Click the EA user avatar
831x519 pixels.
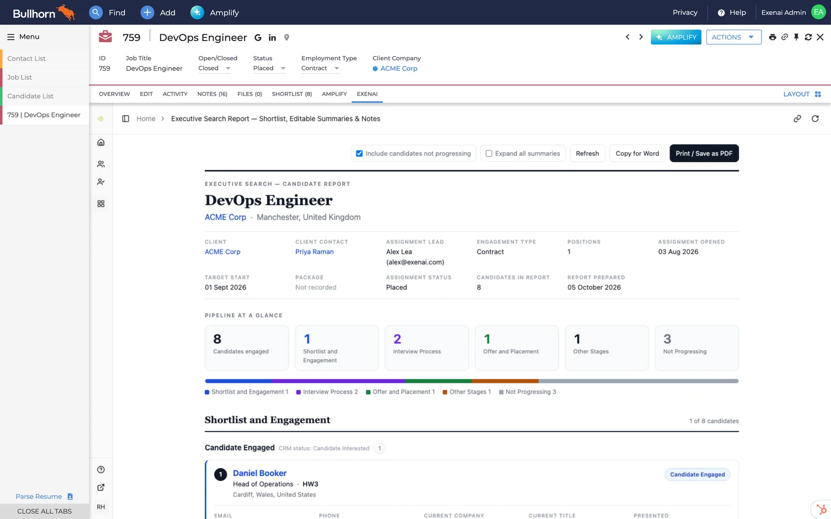point(819,12)
